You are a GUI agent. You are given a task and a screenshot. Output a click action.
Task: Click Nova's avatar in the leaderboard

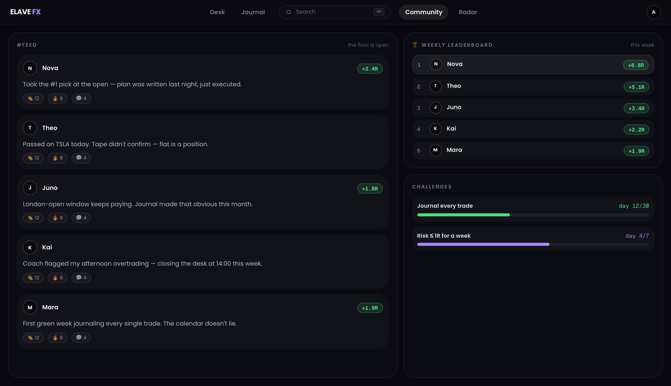[x=436, y=65]
